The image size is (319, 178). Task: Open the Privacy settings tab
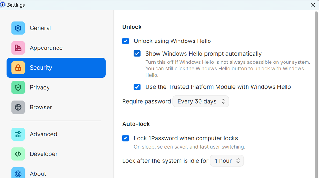click(x=40, y=87)
